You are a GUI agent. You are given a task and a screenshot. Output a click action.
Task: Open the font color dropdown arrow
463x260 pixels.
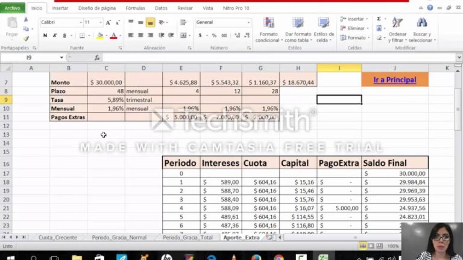[120, 36]
